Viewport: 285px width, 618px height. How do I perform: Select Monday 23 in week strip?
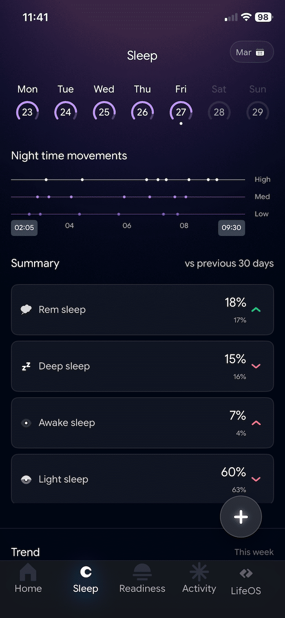28,112
